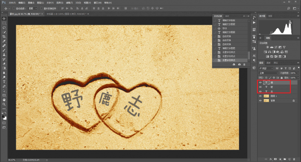
Task: Create a new layer
Action: coord(289,159)
